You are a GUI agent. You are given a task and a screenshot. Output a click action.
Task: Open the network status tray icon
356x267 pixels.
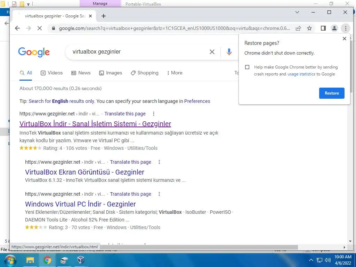pos(319,260)
